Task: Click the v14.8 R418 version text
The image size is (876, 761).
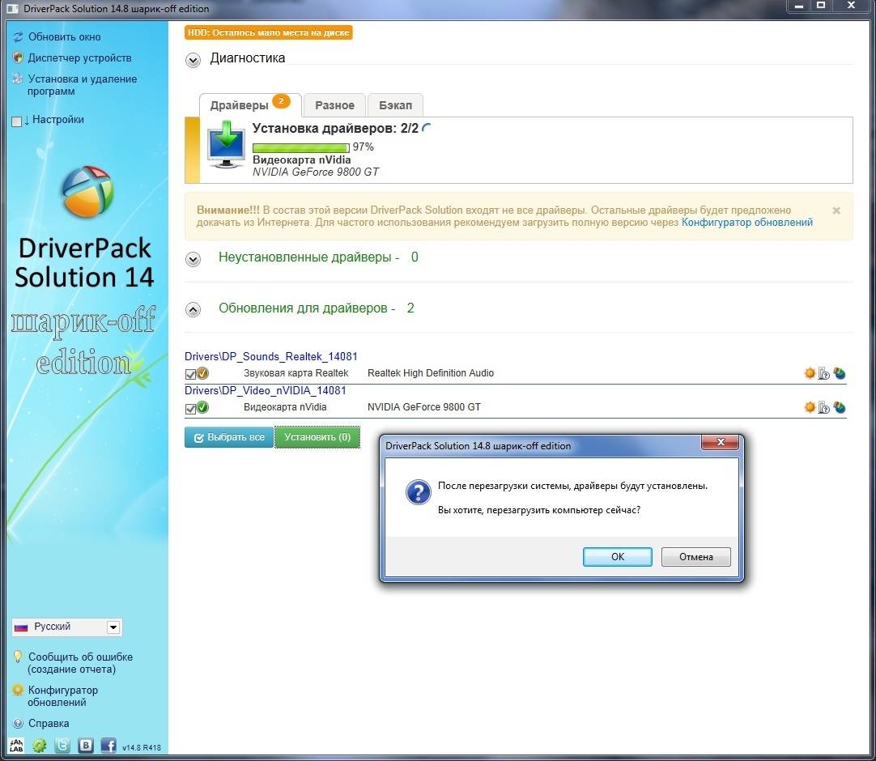Action: [x=142, y=747]
